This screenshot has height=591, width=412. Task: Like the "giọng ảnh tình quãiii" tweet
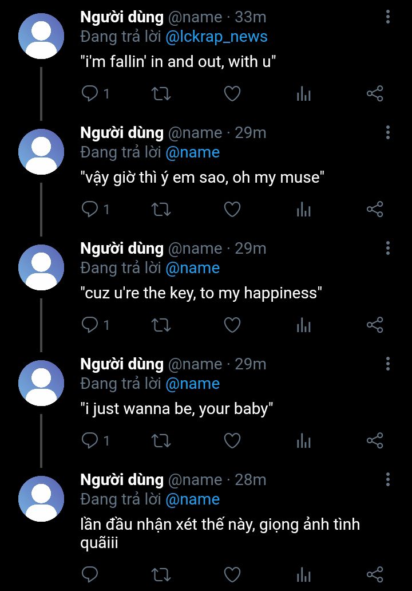point(232,575)
